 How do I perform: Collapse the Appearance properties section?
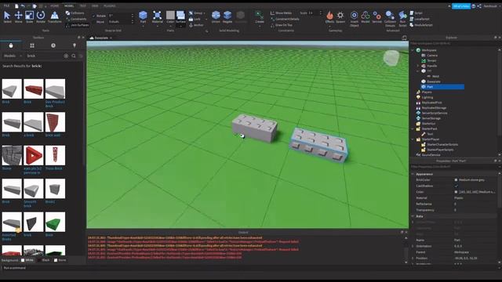pos(413,174)
